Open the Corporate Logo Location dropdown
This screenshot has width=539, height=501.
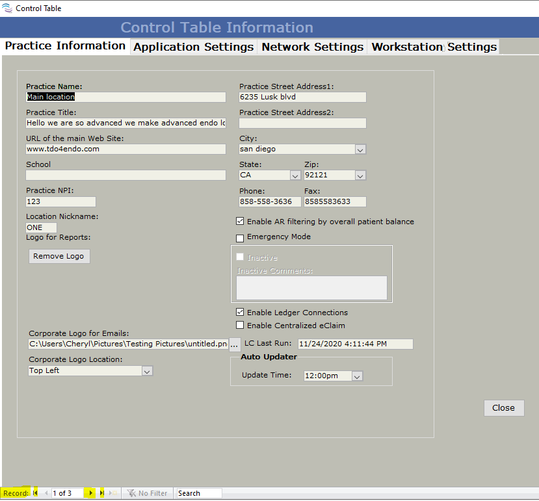pyautogui.click(x=147, y=371)
